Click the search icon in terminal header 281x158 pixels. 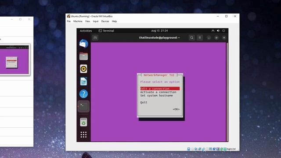[192, 38]
